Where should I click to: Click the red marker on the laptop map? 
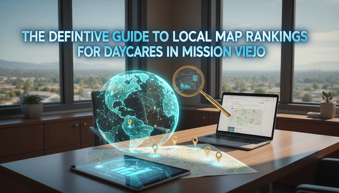pyautogui.click(x=251, y=122)
